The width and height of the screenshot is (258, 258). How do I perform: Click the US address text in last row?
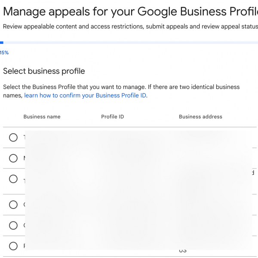coord(183,251)
